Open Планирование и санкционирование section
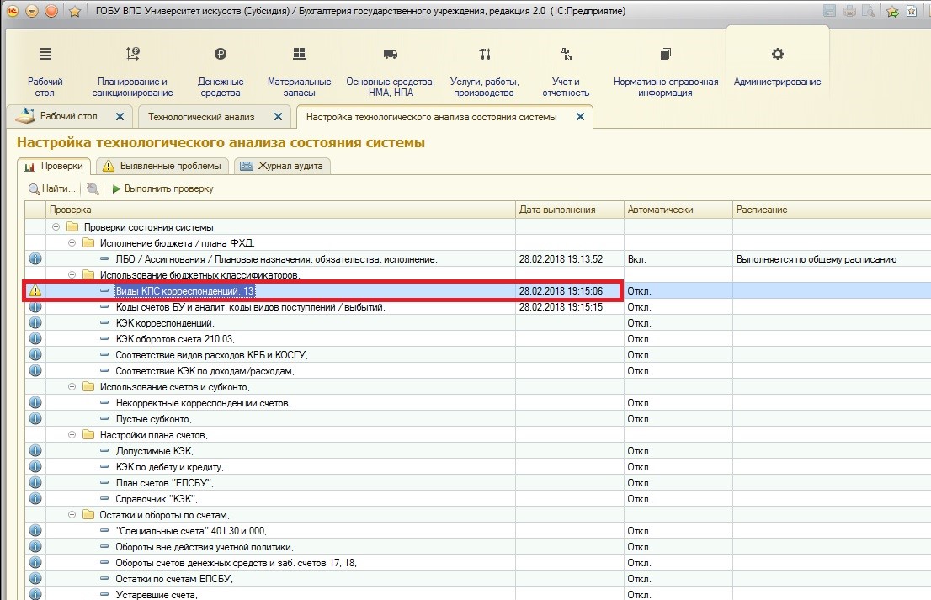The width and height of the screenshot is (931, 600). 132,72
